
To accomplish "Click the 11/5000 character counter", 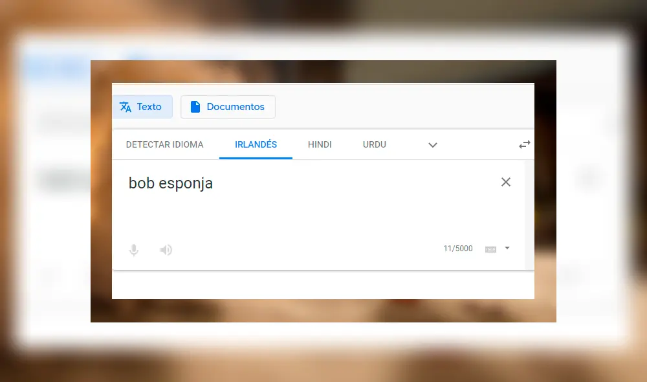I will coord(458,248).
